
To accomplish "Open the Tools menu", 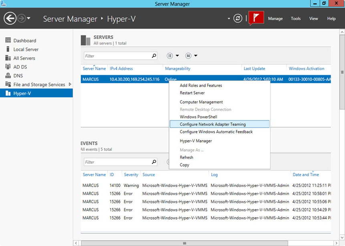I will point(296,18).
